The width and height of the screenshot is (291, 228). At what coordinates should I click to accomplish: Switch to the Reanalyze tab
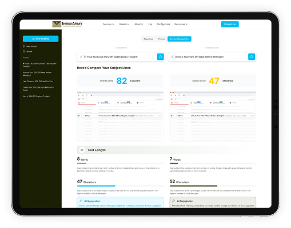[148, 39]
